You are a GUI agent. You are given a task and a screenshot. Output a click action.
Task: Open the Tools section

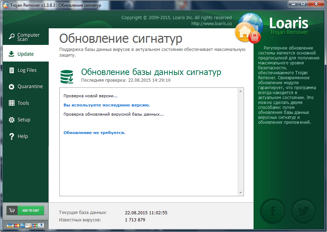(x=26, y=103)
